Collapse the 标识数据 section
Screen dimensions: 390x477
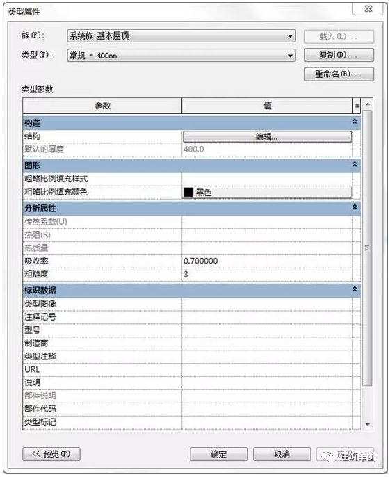pos(355,289)
